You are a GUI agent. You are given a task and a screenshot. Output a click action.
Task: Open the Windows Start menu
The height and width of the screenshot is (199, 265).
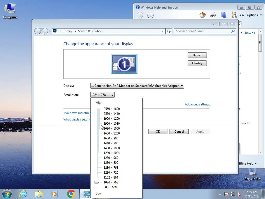point(7,194)
